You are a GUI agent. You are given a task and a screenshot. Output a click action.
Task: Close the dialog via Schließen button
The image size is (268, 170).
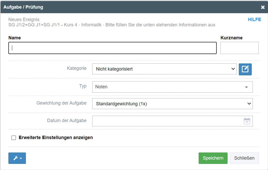244,158
